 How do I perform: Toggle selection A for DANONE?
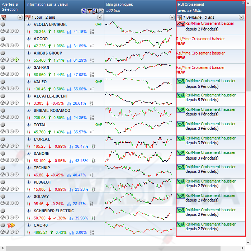tap(3, 160)
